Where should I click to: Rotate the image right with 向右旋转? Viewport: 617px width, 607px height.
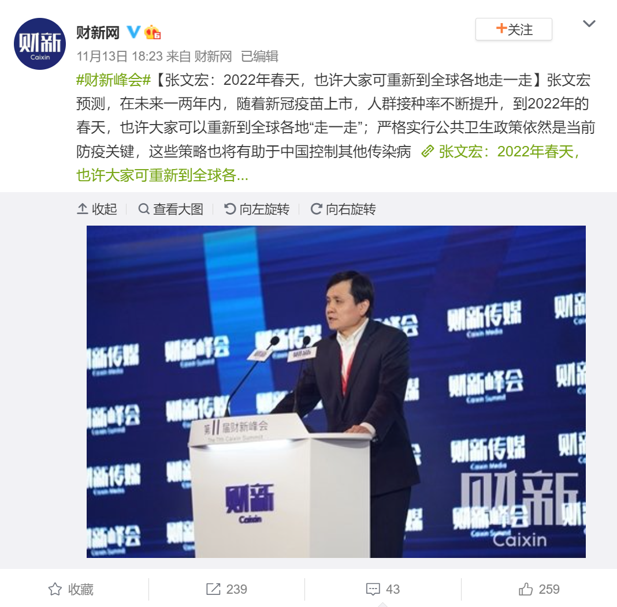tap(343, 209)
